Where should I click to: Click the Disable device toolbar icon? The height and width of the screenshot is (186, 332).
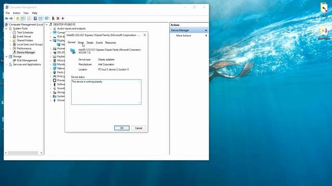pos(63,19)
